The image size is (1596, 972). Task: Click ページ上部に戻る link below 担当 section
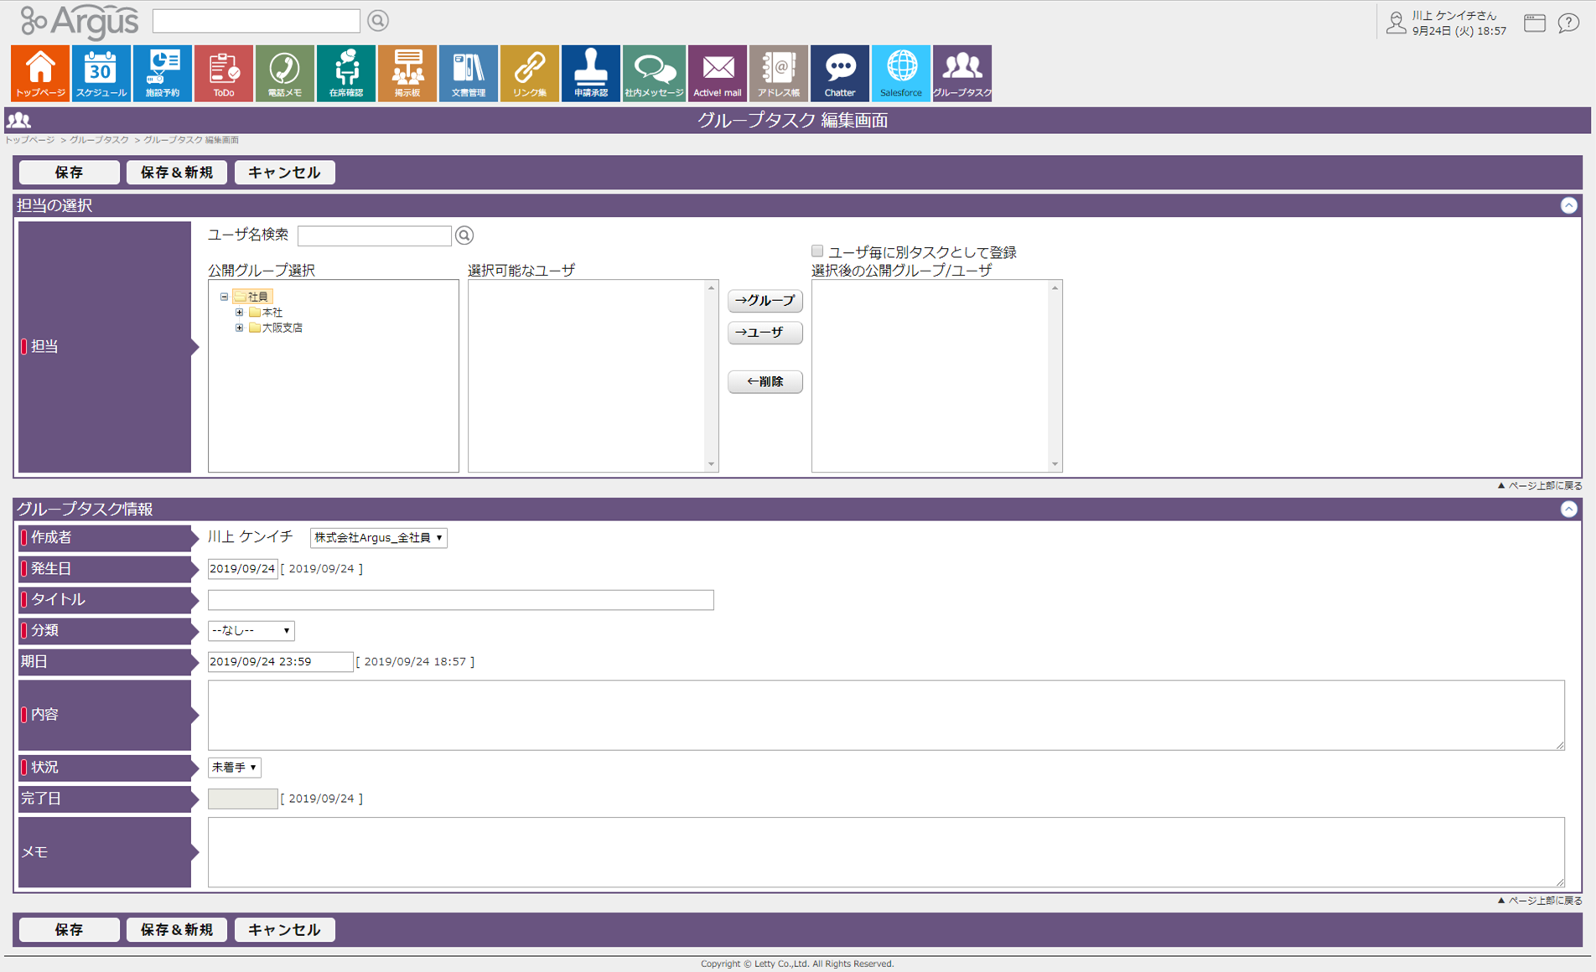pos(1540,486)
